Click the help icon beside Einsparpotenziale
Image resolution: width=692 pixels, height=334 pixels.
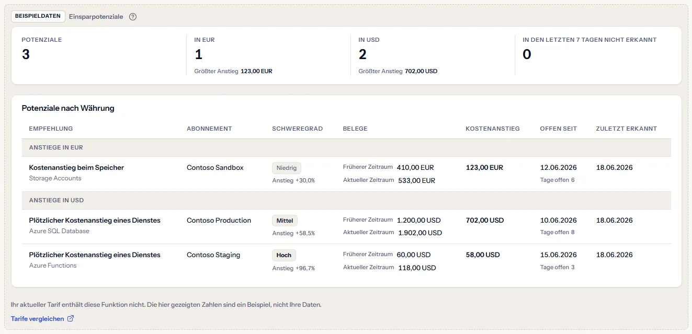point(133,17)
